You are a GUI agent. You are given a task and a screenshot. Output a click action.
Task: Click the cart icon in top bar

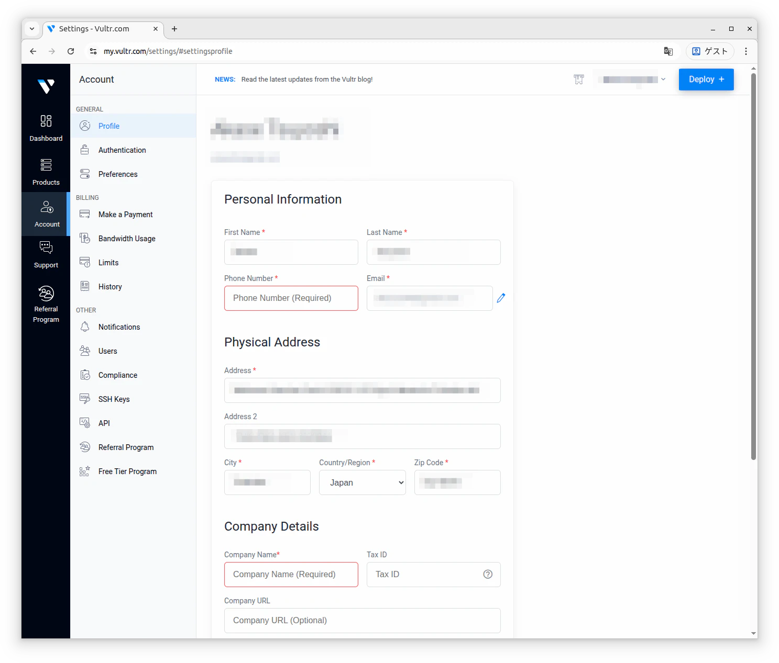579,80
